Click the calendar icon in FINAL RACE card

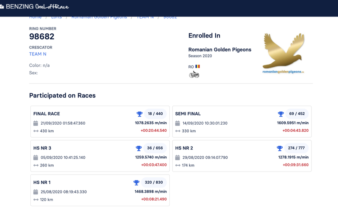(x=36, y=123)
